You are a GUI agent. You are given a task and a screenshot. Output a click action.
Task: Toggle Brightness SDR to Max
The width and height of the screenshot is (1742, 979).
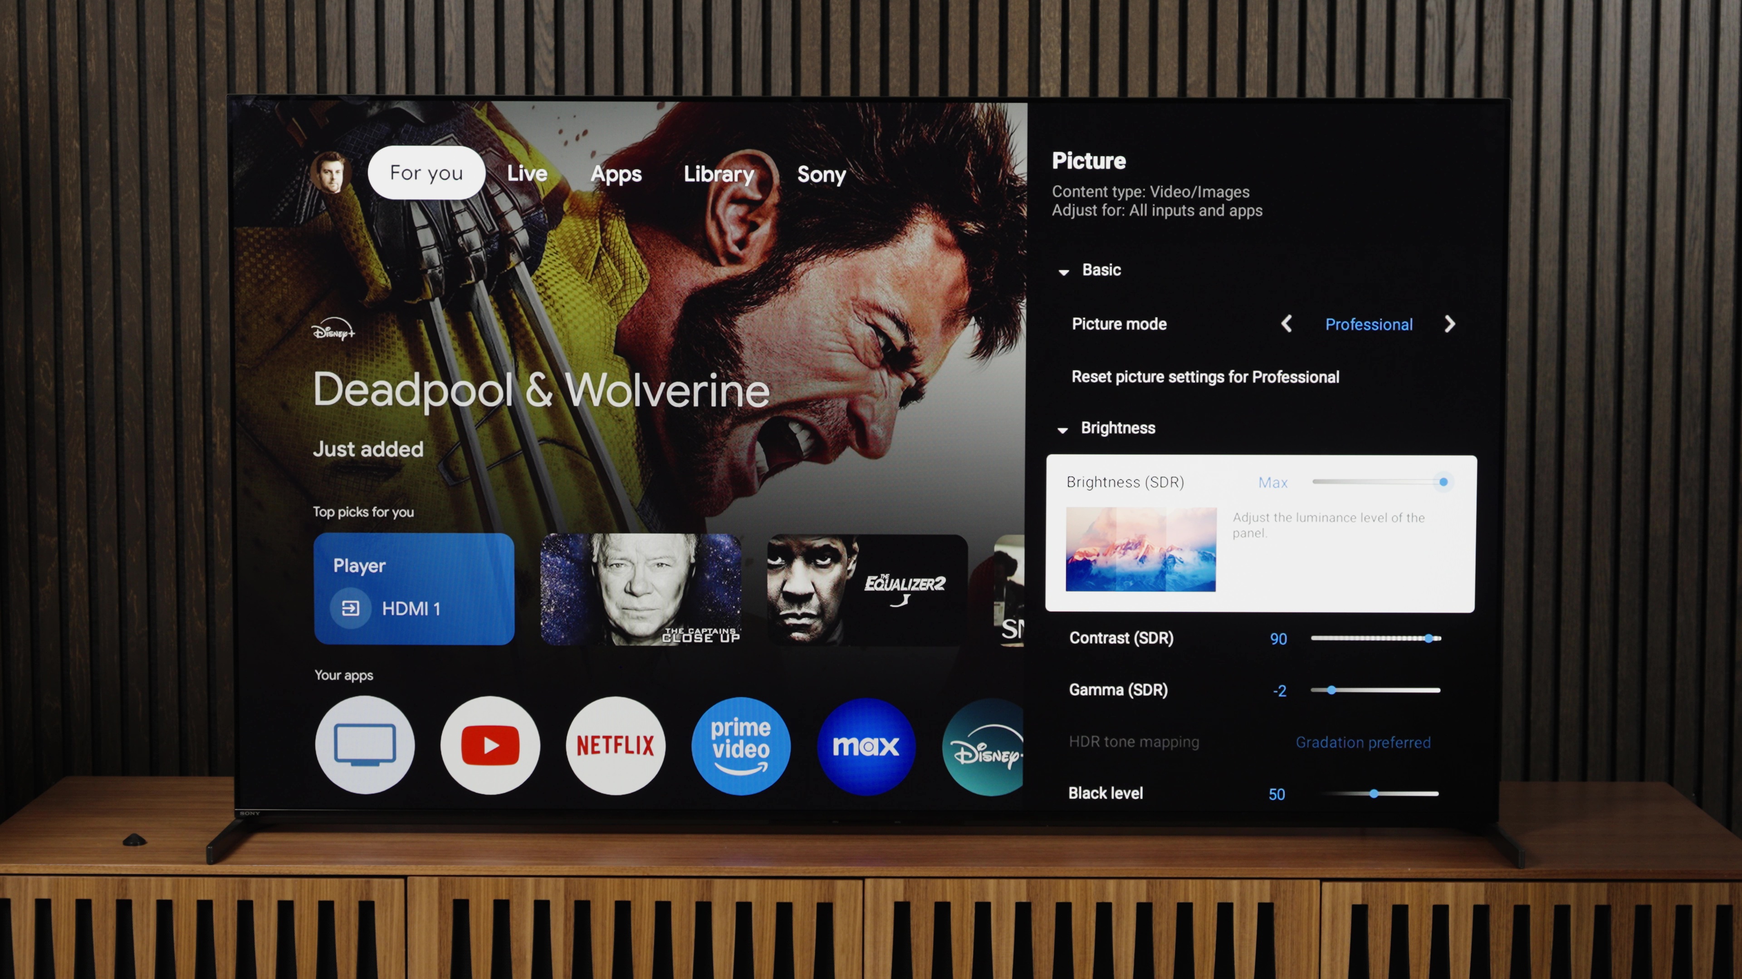1443,482
